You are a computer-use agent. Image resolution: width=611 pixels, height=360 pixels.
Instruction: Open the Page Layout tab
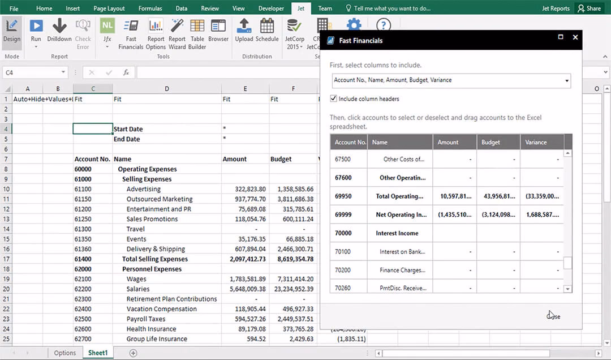109,8
